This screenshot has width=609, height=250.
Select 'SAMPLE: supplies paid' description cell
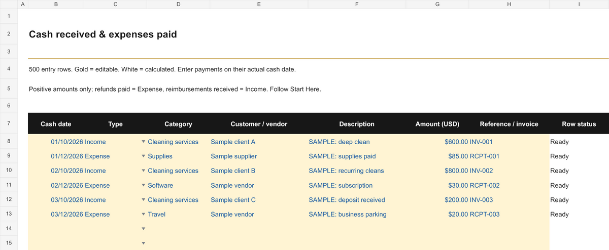coord(357,156)
